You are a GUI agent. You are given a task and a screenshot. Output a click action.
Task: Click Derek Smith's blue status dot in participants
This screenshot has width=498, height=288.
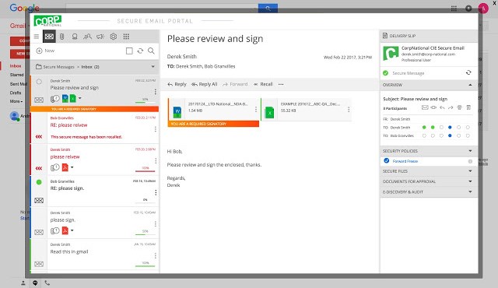pyautogui.click(x=450, y=128)
